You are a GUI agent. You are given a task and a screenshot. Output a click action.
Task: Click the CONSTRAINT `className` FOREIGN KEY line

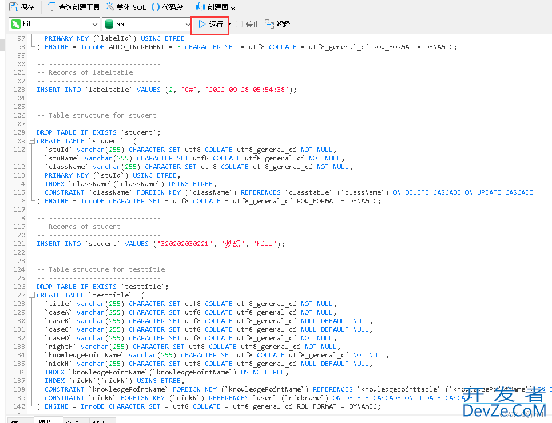pyautogui.click(x=289, y=192)
